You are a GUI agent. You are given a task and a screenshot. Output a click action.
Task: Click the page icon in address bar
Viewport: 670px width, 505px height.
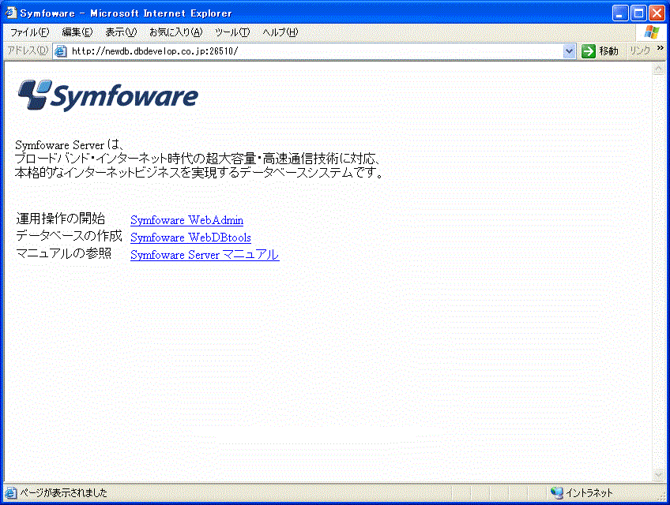[61, 51]
